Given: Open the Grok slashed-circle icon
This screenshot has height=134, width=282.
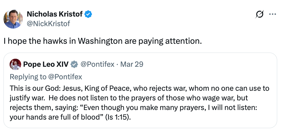Looking at the screenshot, I should (259, 15).
